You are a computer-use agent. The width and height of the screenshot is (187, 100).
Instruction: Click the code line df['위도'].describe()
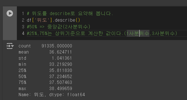53,20
